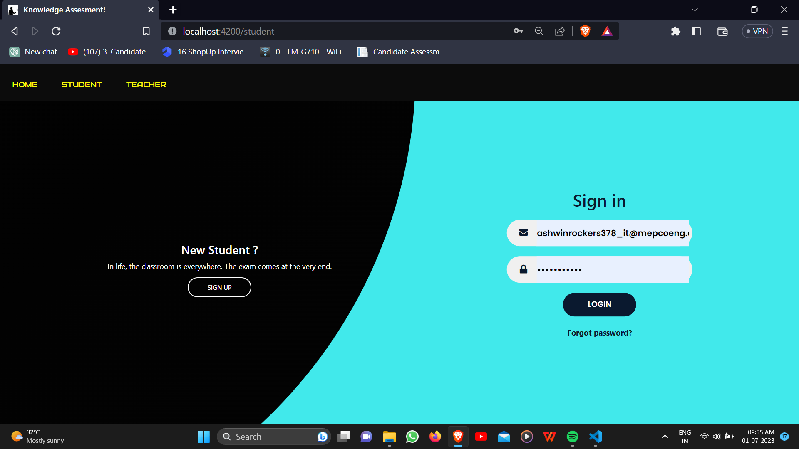Open the Brave Wallet
This screenshot has width=799, height=449.
pyautogui.click(x=722, y=31)
